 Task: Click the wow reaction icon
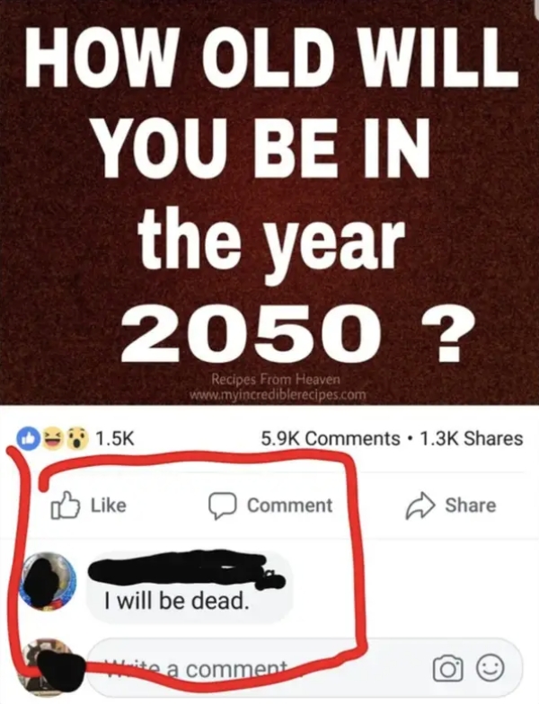click(x=77, y=438)
